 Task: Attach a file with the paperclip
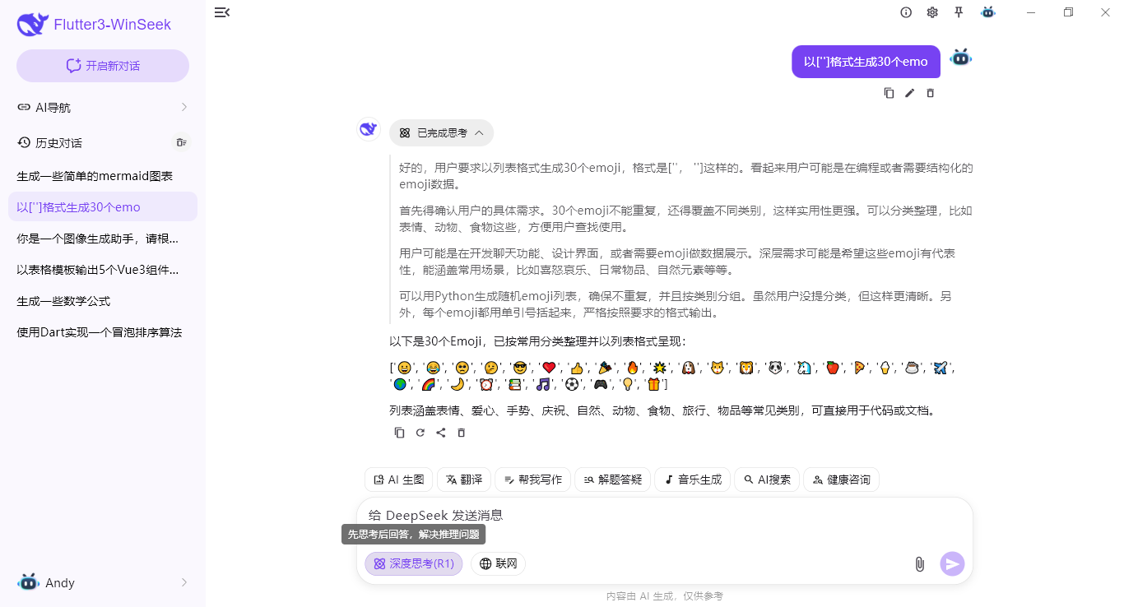919,563
